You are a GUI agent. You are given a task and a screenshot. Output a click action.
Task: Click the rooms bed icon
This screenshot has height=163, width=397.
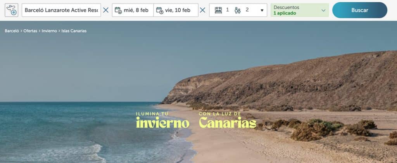point(218,10)
